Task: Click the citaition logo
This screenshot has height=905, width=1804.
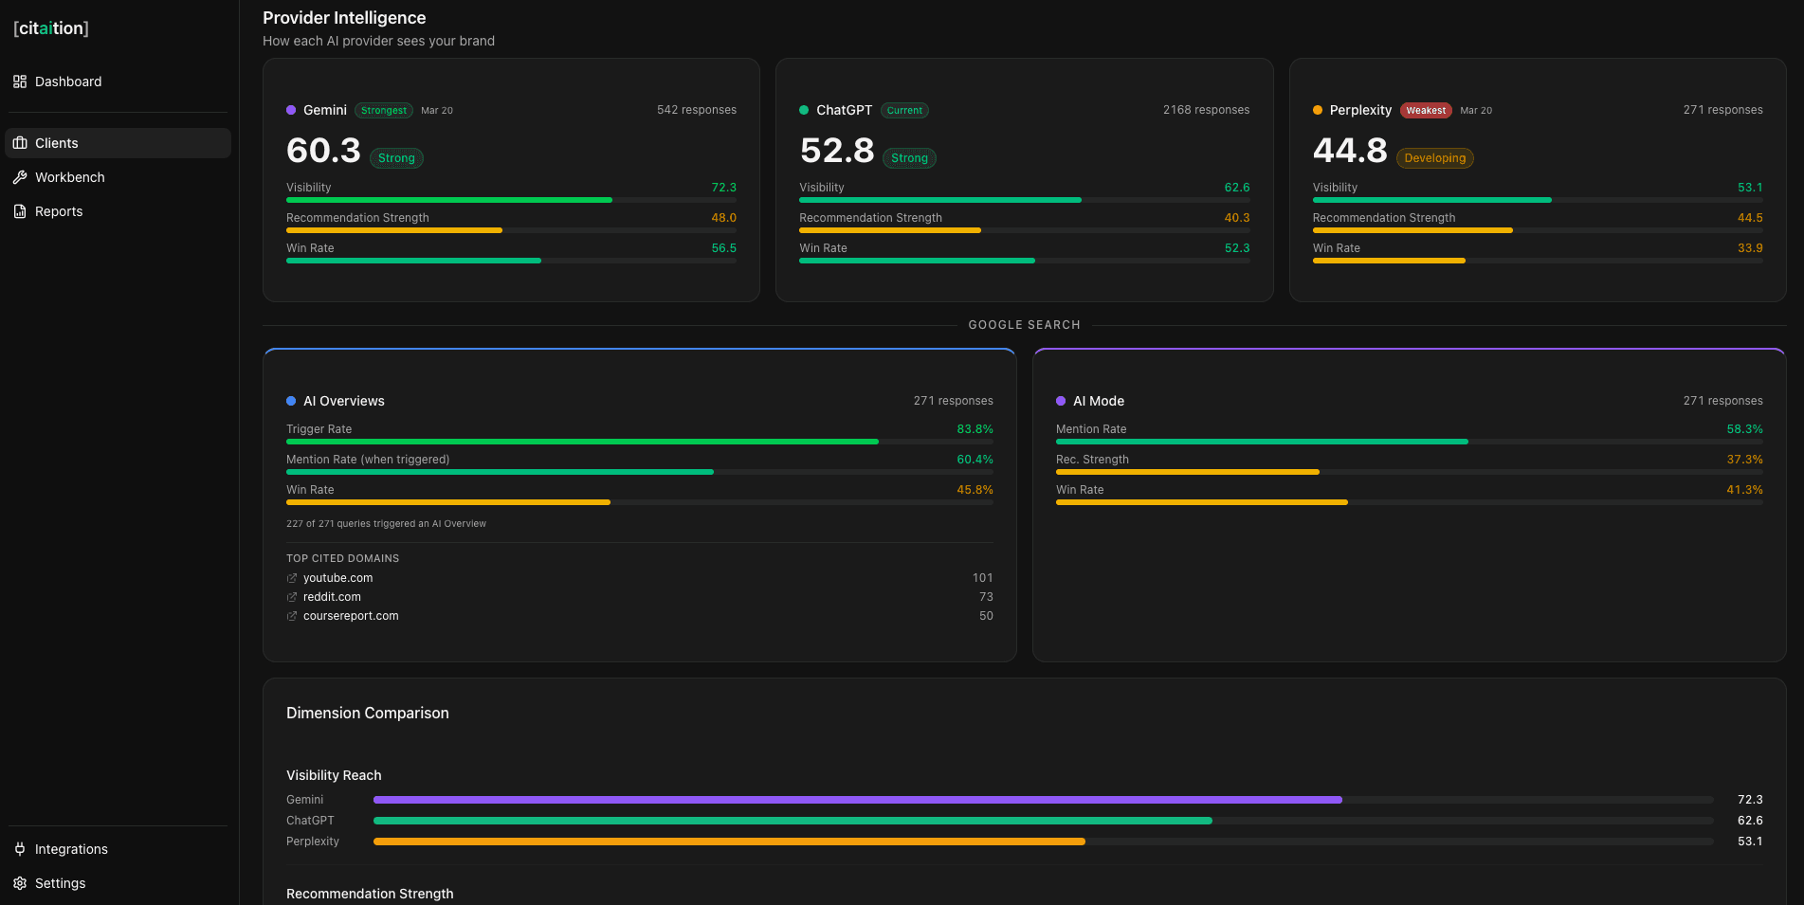Action: (51, 28)
